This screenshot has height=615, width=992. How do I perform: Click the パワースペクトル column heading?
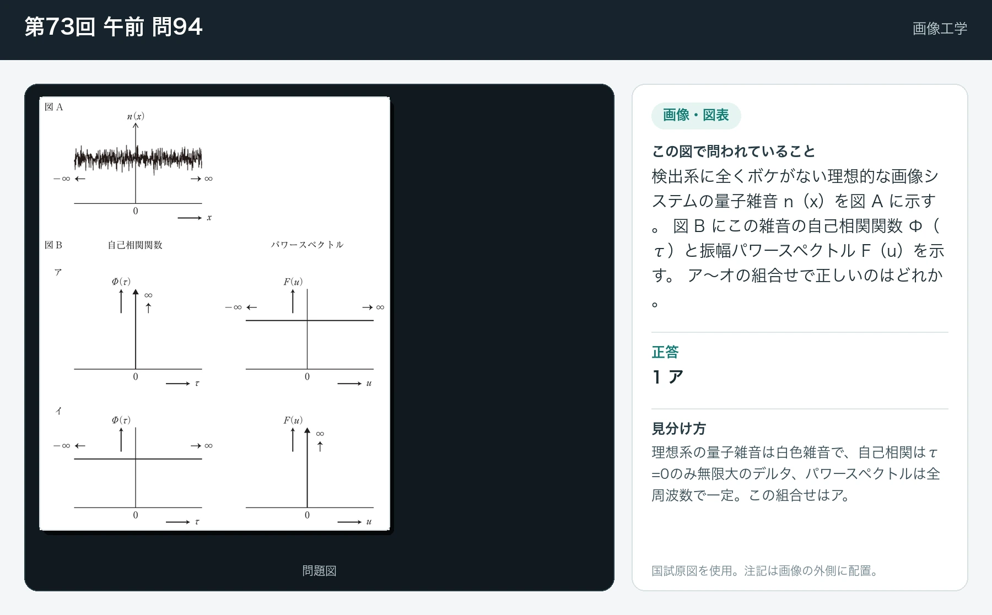[307, 245]
